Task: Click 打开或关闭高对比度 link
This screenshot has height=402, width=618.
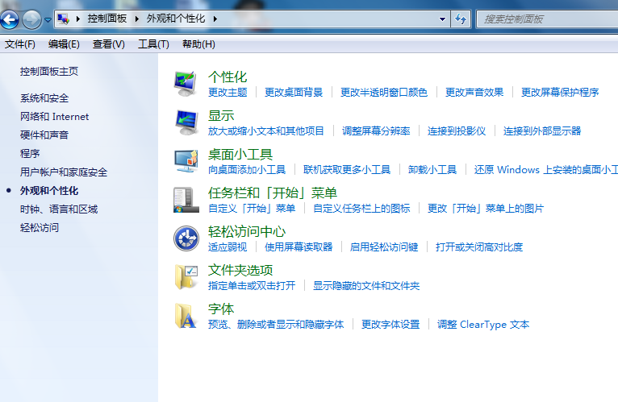Action: coord(479,247)
